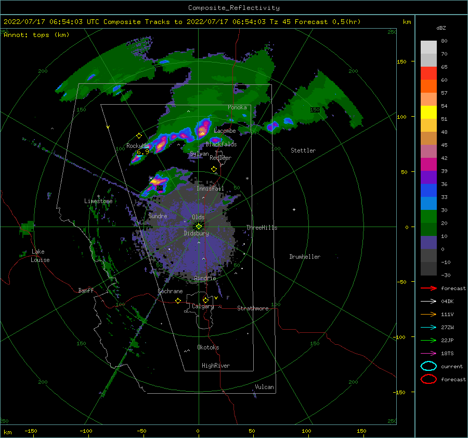Click the yellow diamond marker near Cochrane
The image size is (468, 438).
178,301
